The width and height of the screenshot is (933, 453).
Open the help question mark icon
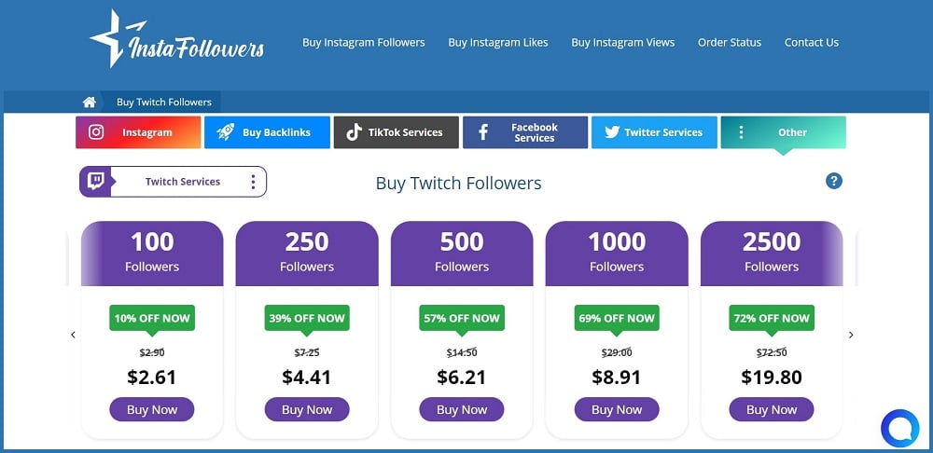[x=833, y=181]
